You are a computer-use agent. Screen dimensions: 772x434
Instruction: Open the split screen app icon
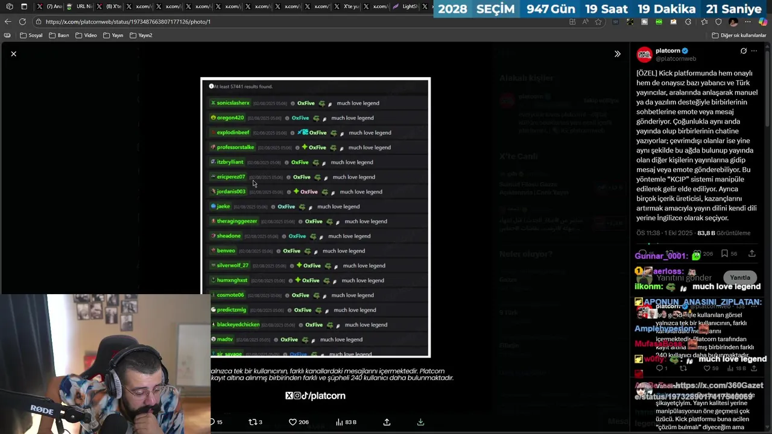tap(572, 22)
